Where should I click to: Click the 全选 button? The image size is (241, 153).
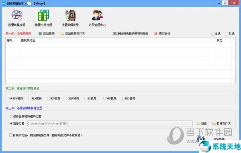point(215,34)
